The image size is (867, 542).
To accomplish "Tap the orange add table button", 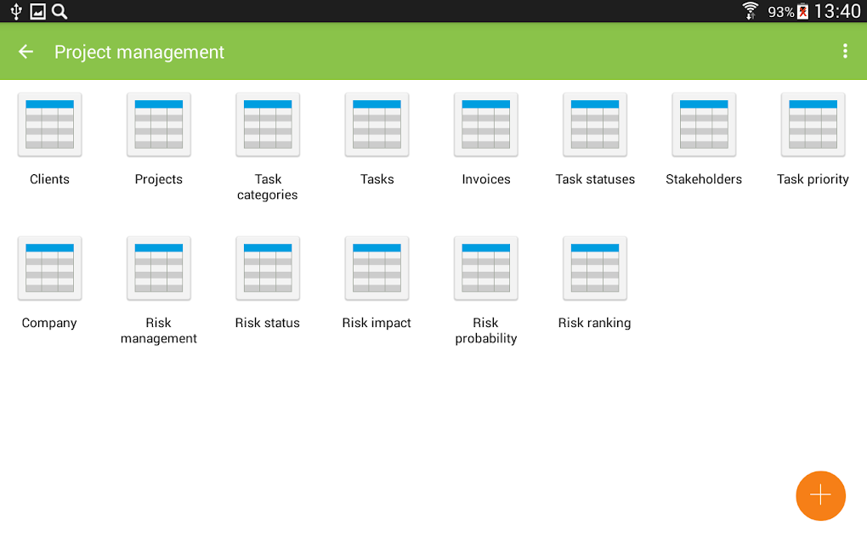I will (820, 495).
